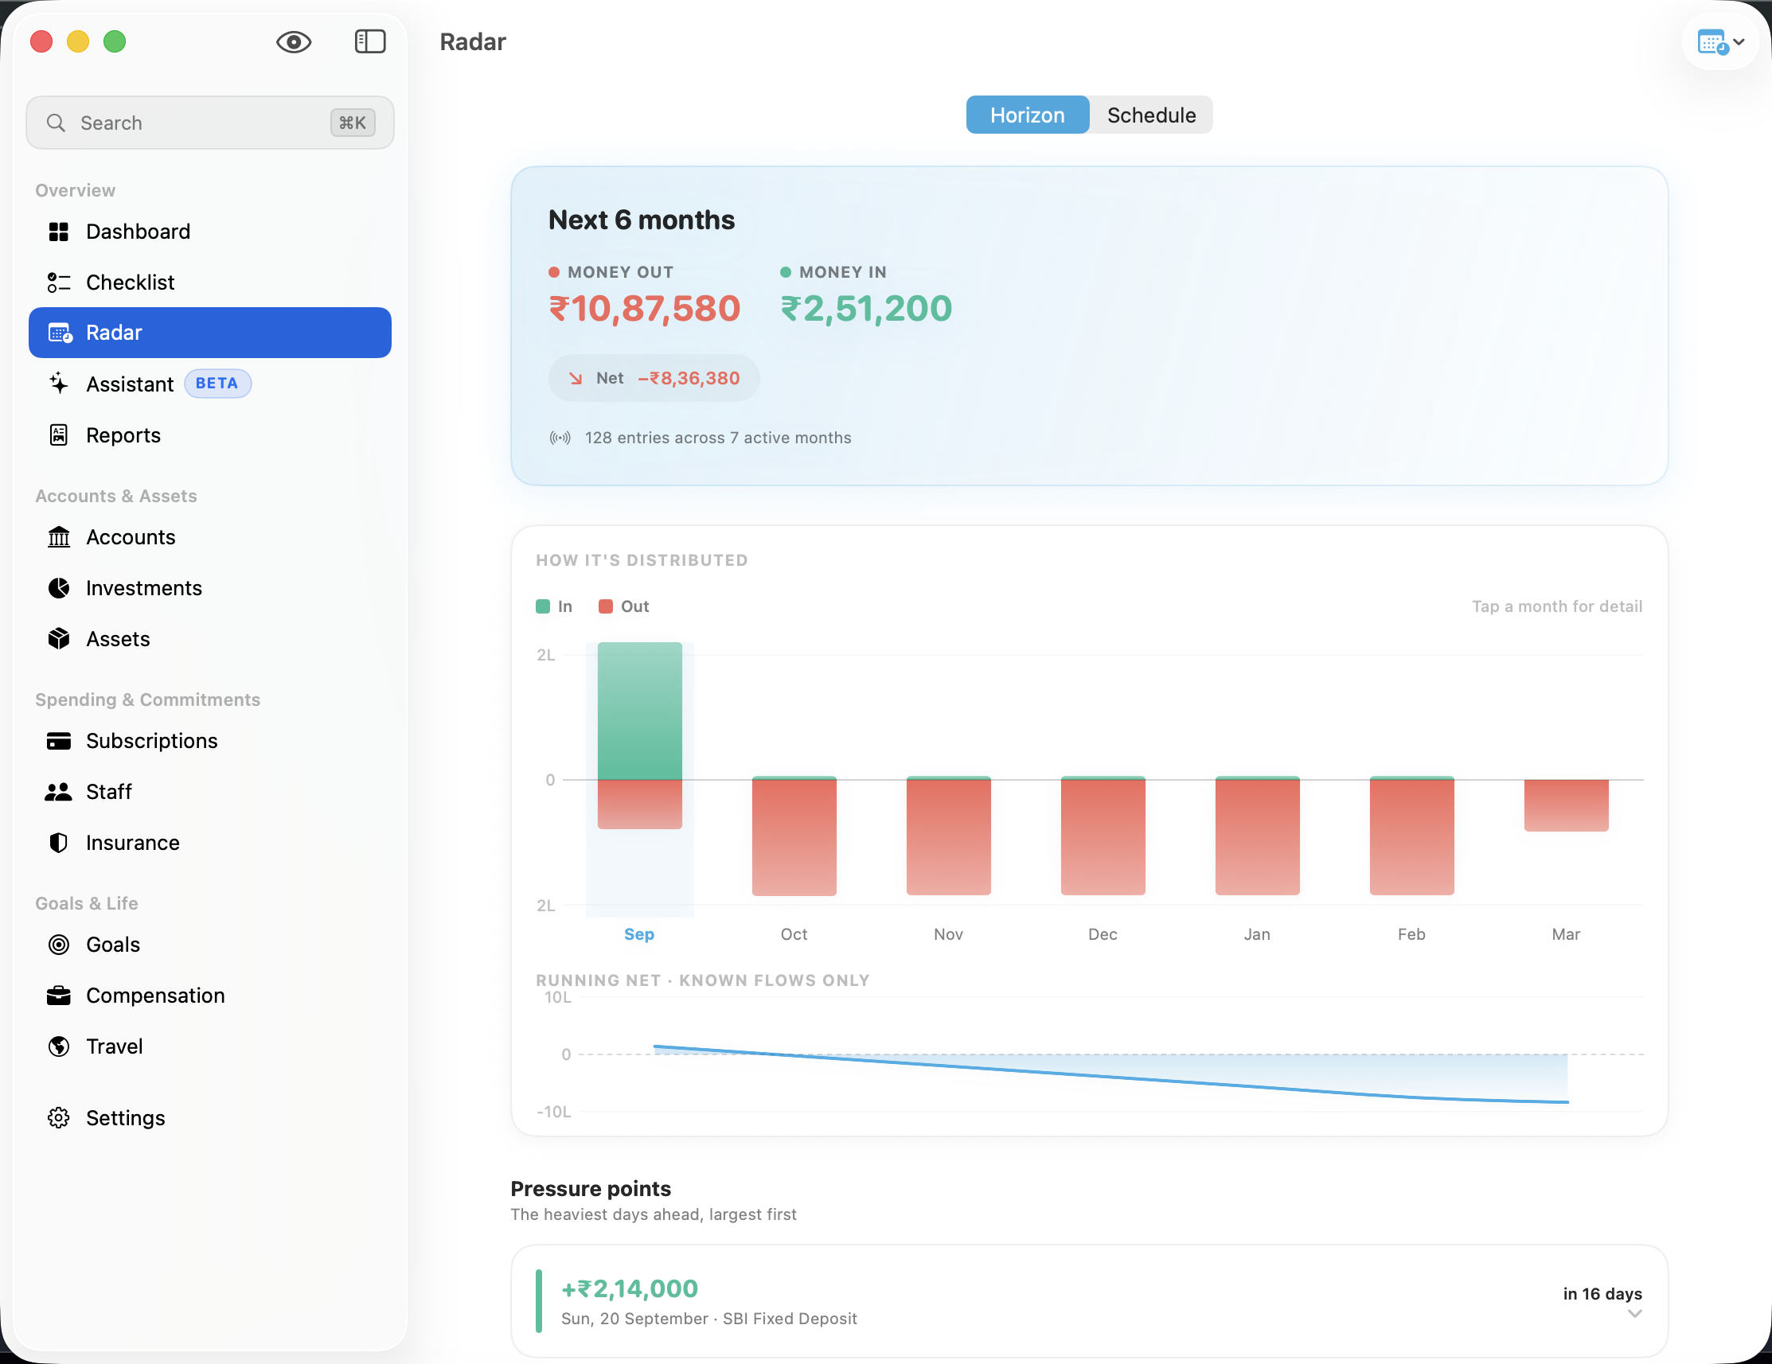
Task: Click the green In legend swatch
Action: click(543, 606)
